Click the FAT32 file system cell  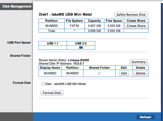[75, 26]
